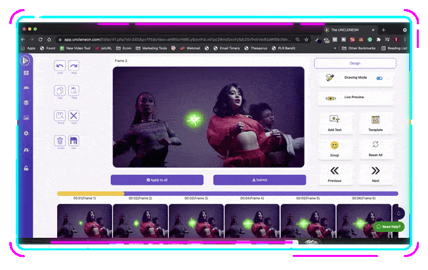Click the browser home icon
428x270 pixels.
(x=49, y=39)
